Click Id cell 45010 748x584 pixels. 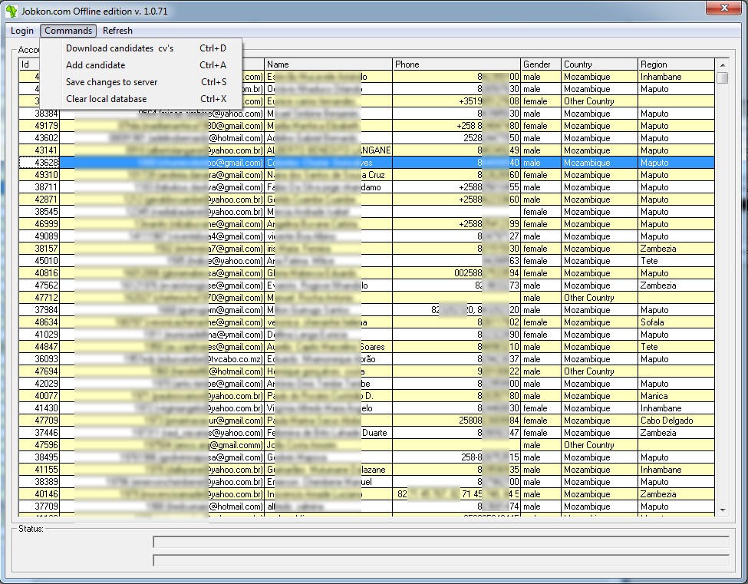coord(39,261)
